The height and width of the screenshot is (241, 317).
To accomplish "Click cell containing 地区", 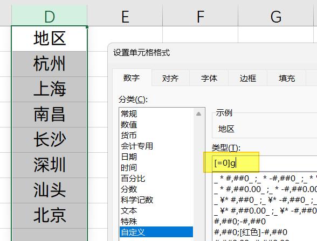I will [50, 38].
